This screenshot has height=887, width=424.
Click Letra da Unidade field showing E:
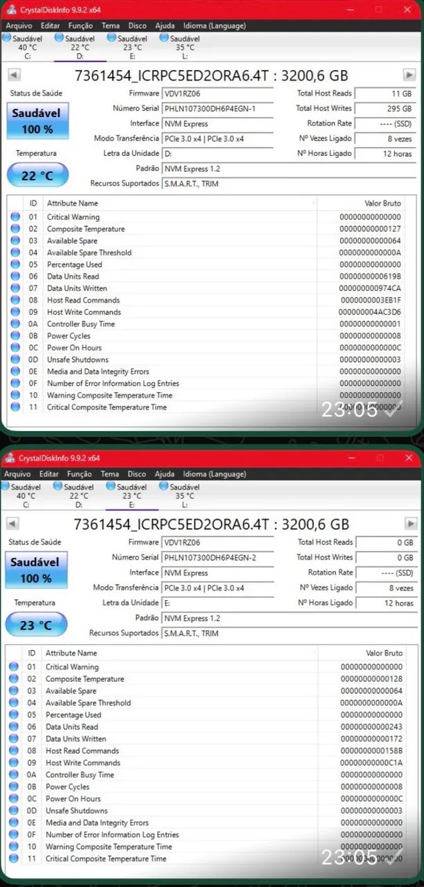(x=218, y=603)
